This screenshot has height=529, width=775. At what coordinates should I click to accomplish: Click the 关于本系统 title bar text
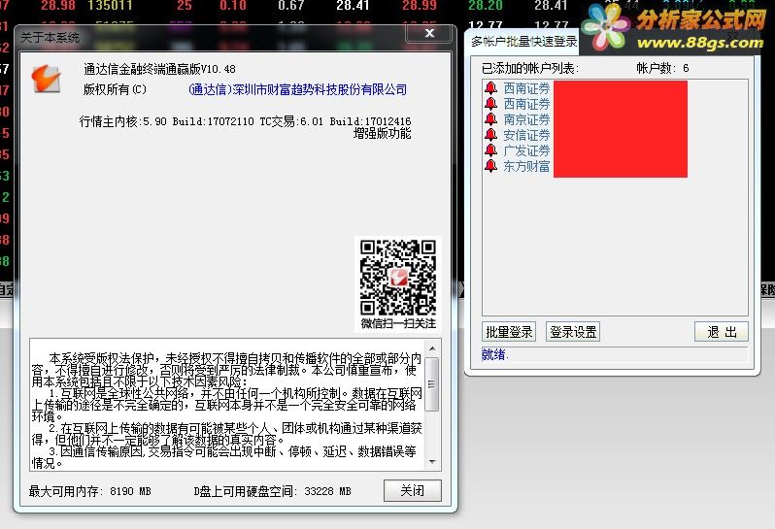50,38
